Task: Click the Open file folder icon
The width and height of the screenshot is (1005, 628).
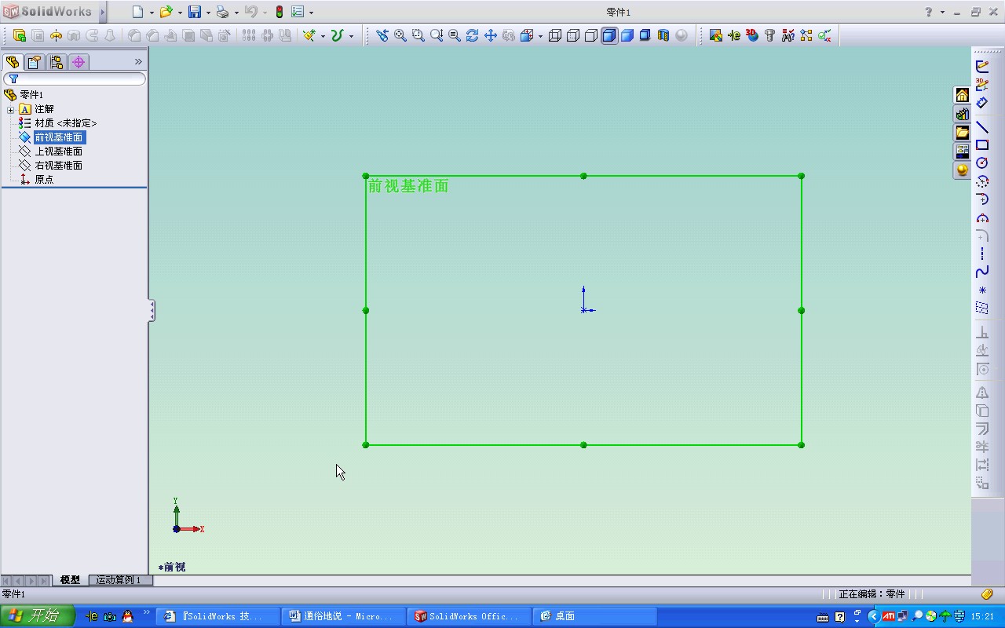Action: 166,12
